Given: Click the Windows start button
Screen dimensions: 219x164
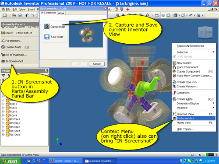Looking at the screenshot, I should [x=11, y=161].
